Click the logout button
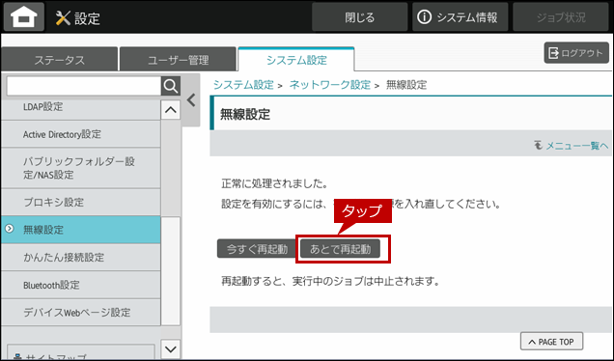 click(576, 53)
